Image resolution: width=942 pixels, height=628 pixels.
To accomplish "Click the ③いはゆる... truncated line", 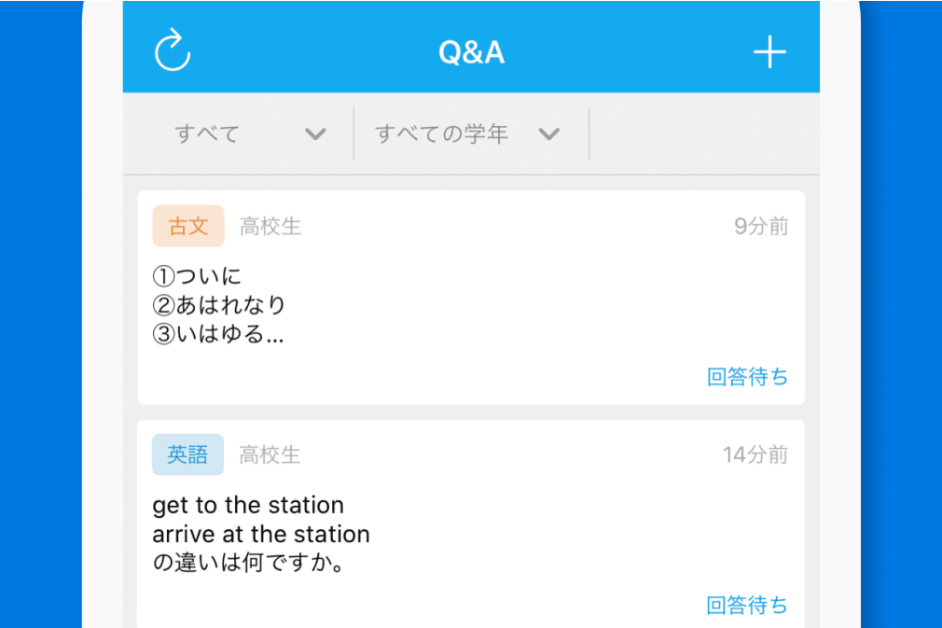I will pyautogui.click(x=218, y=335).
